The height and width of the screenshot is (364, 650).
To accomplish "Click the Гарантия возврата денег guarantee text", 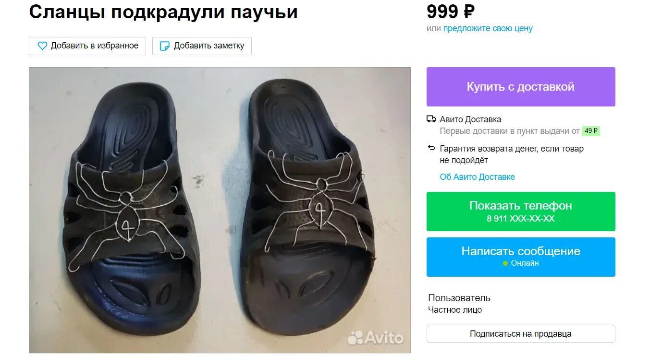I will 512,154.
